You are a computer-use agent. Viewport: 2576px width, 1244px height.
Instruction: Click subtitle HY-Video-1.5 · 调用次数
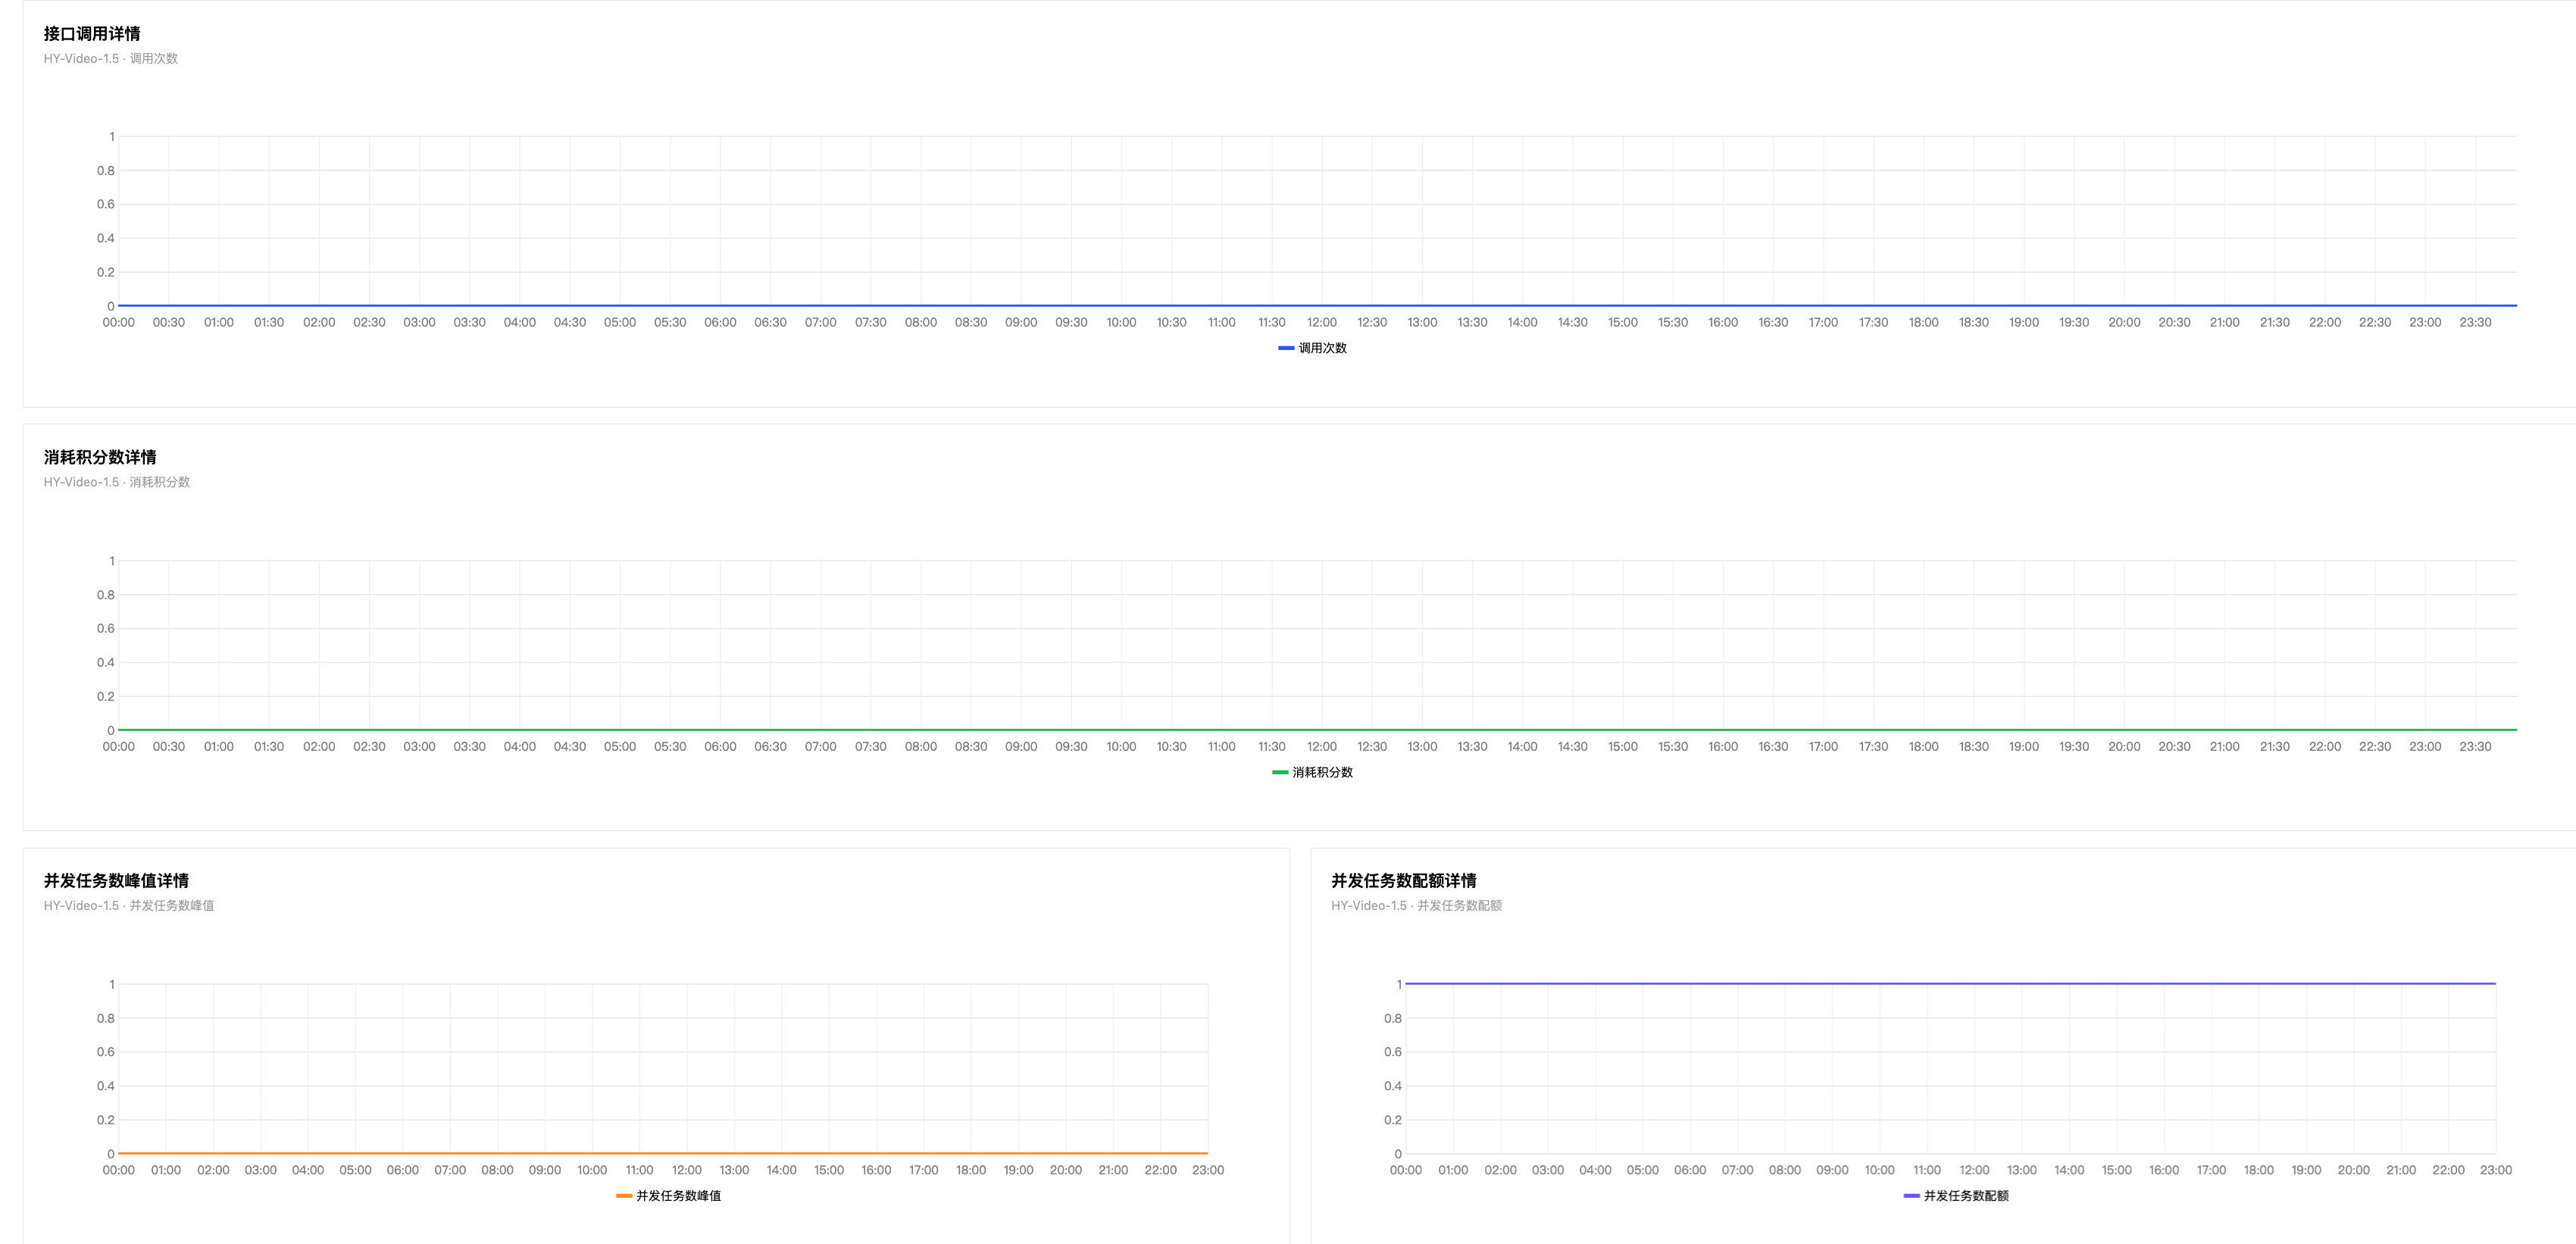[111, 59]
